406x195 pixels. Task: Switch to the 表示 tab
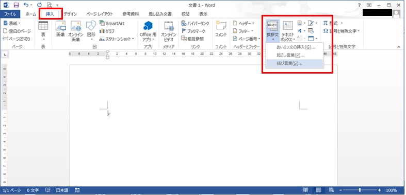tap(203, 14)
